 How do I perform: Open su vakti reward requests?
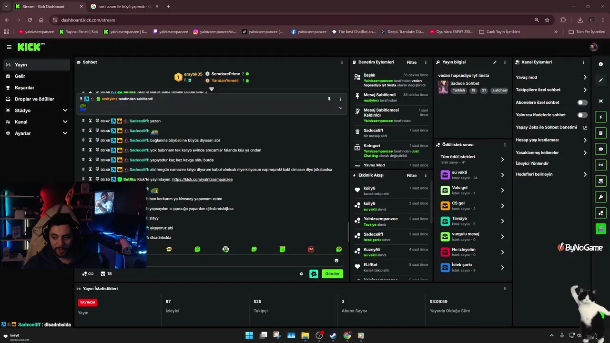472,175
